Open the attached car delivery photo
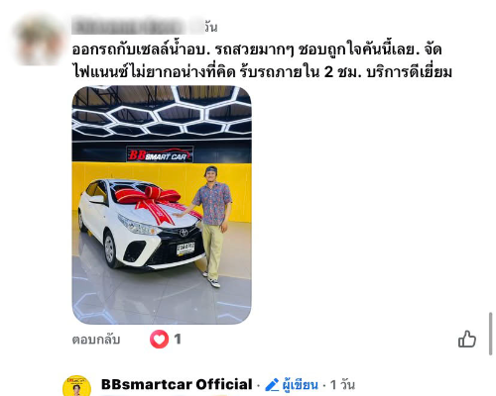496x396 pixels. [x=162, y=205]
